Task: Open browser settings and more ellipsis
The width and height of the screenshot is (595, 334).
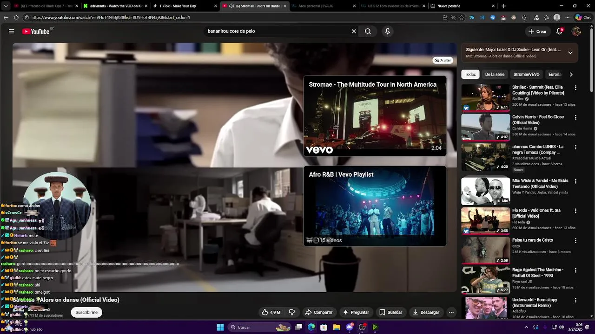Action: click(567, 17)
